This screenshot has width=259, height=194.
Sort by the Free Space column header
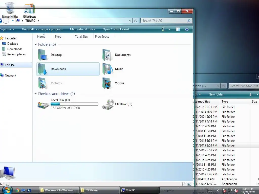[x=102, y=37]
